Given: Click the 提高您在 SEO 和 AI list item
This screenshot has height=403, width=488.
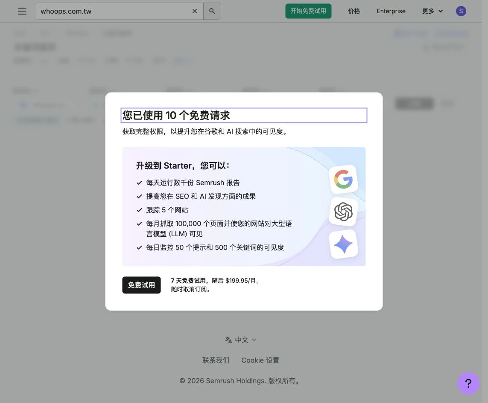Looking at the screenshot, I should pos(201,196).
